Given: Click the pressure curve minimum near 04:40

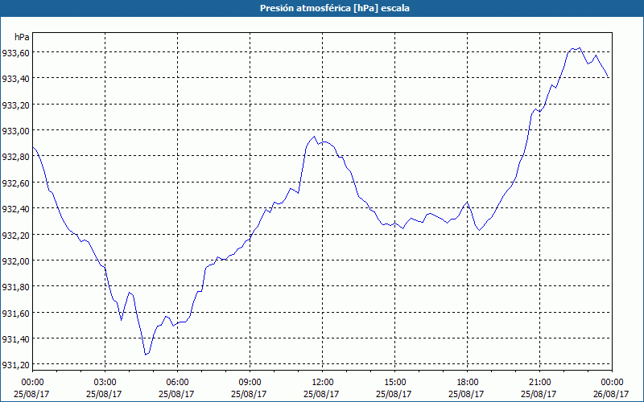Looking at the screenshot, I should tap(146, 355).
